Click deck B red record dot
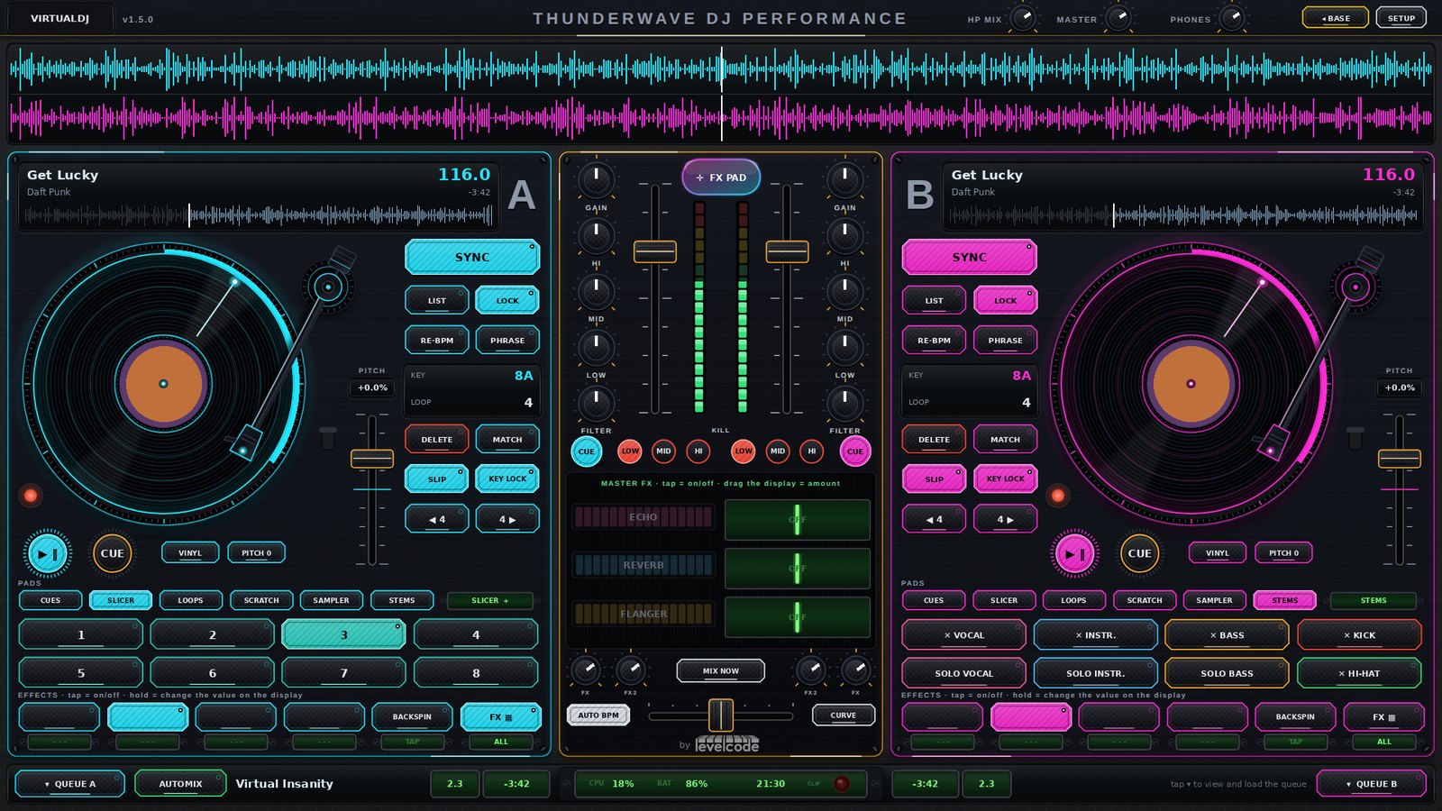The height and width of the screenshot is (811, 1442). [1058, 495]
